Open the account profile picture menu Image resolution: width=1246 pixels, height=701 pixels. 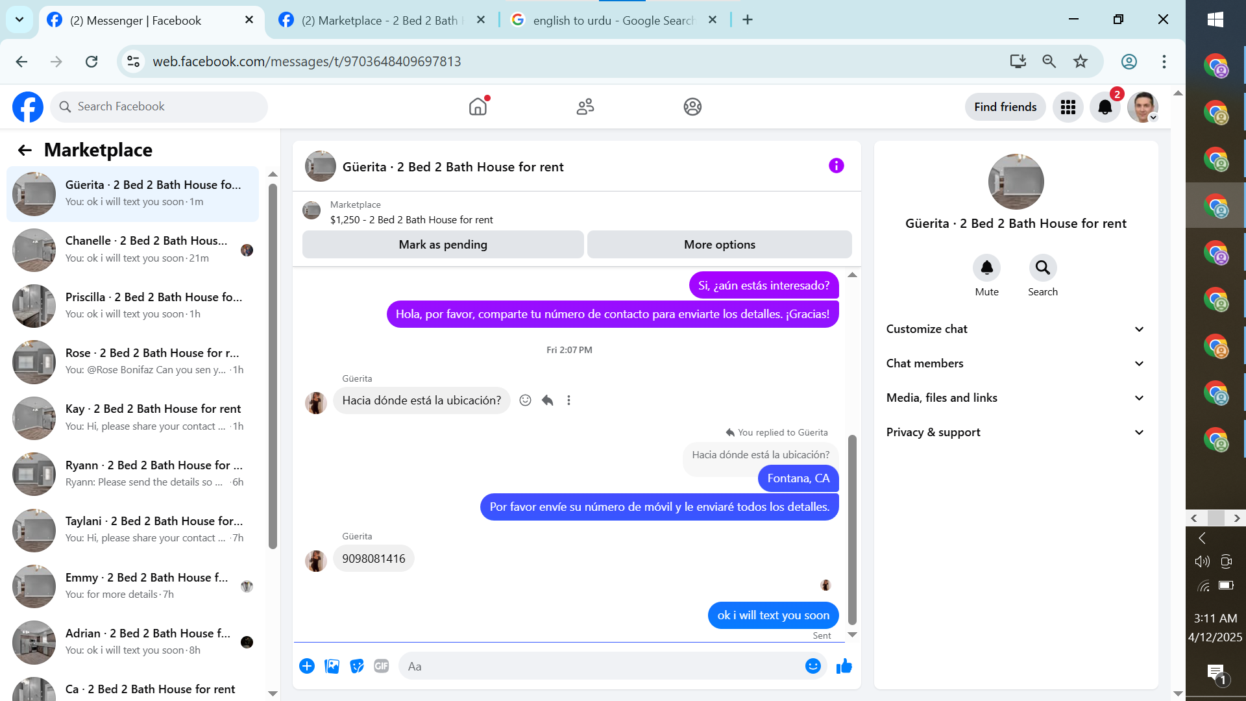(1143, 107)
